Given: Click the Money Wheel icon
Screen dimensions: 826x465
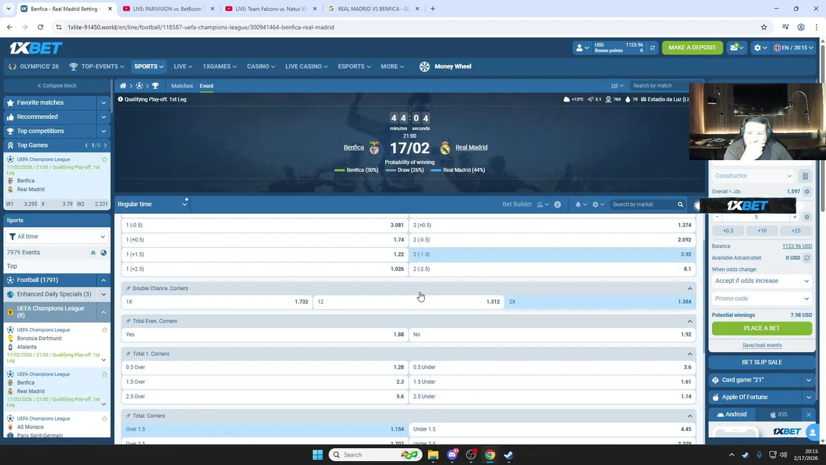Looking at the screenshot, I should (424, 67).
